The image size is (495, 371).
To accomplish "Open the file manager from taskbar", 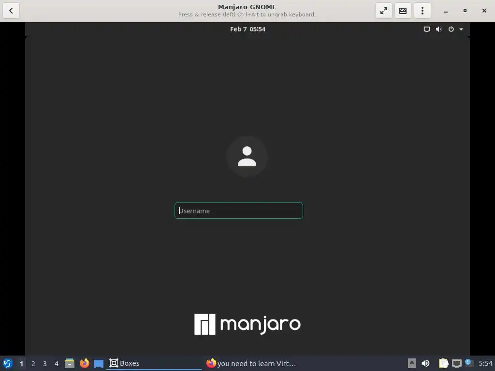I will coord(70,363).
